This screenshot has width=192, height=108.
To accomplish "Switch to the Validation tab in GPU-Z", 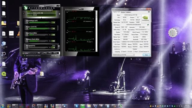I will (128, 12).
